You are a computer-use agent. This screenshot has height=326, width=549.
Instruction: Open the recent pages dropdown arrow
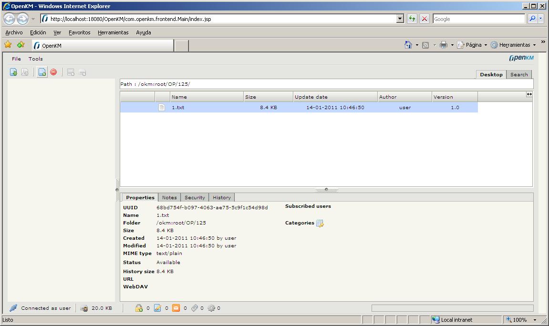point(33,19)
